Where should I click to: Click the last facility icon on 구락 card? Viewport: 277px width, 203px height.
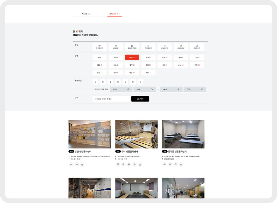(x=140, y=164)
